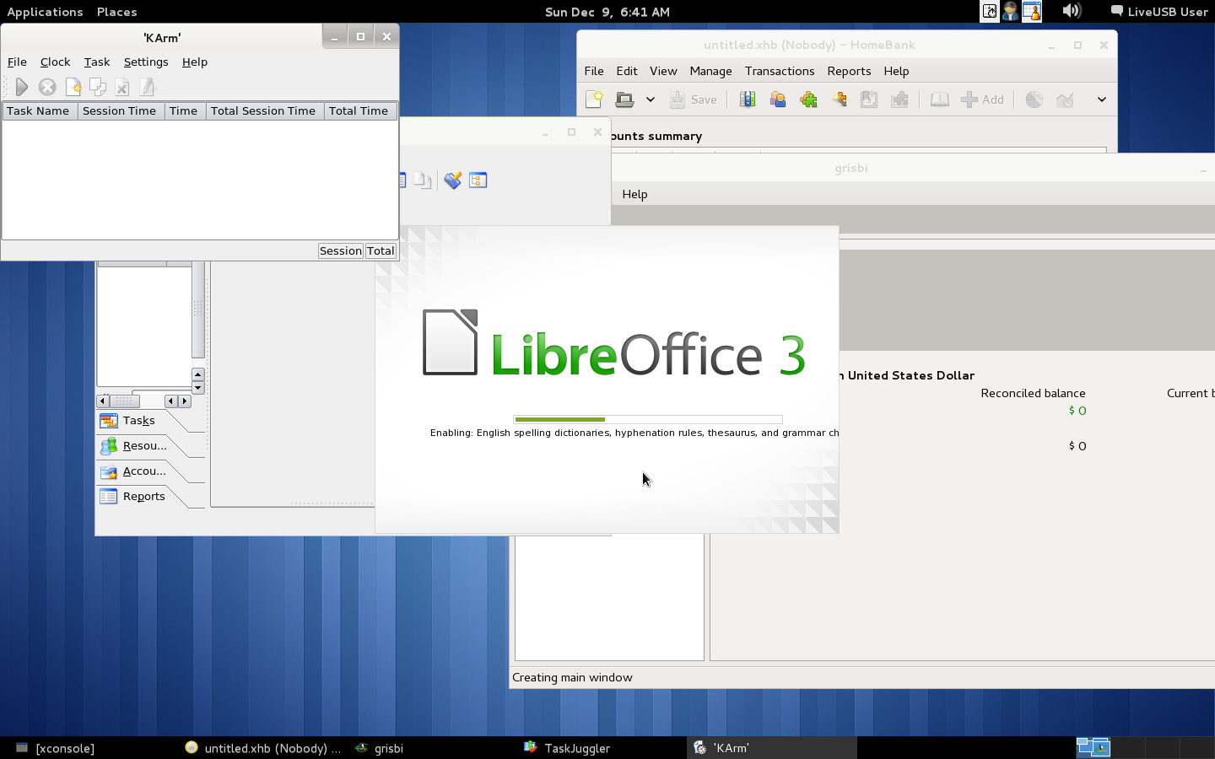Open the Places menu in top panel
Viewport: 1215px width, 759px height.
coord(116,12)
